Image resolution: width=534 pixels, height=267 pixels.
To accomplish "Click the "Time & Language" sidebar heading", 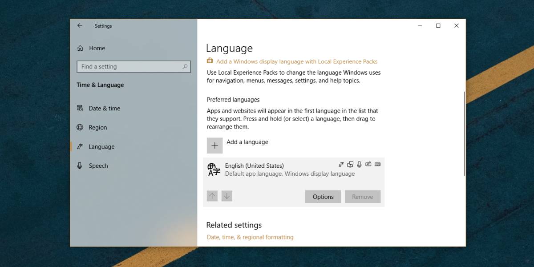I will coord(100,85).
